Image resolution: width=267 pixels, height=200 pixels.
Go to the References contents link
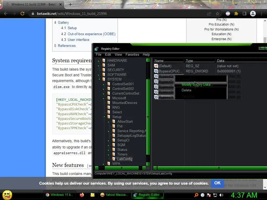tap(66, 46)
